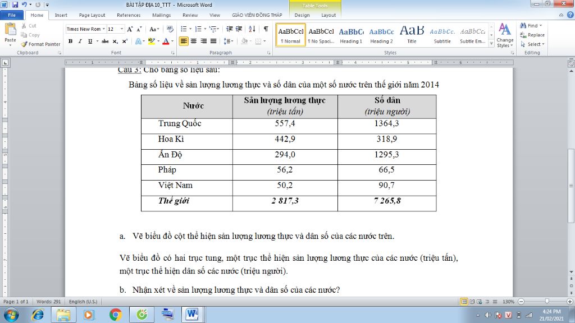575x323 pixels.
Task: Click the Decrease Indent icon
Action: click(230, 29)
